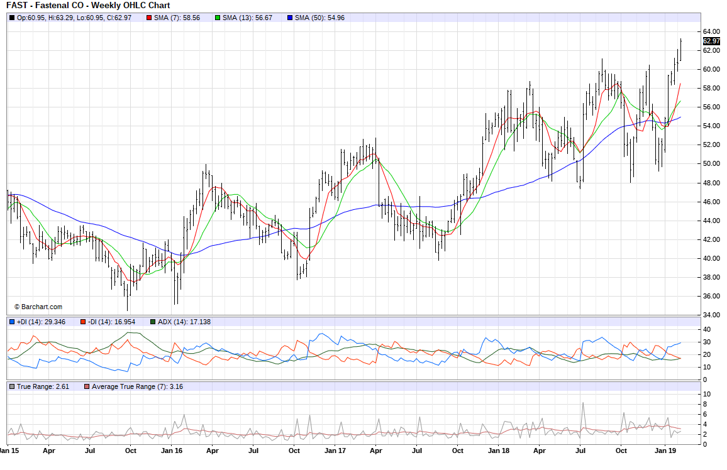Click the 36.00 price axis label
727x470 pixels.
(x=711, y=296)
